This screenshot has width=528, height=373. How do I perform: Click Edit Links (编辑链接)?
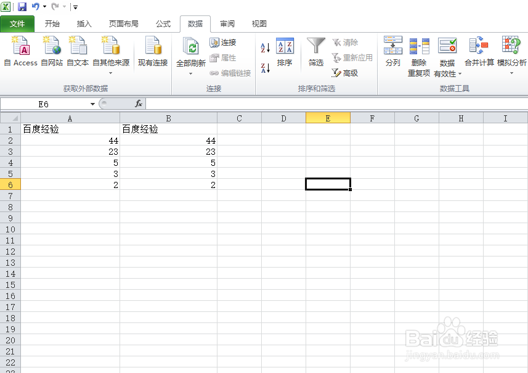click(x=230, y=73)
